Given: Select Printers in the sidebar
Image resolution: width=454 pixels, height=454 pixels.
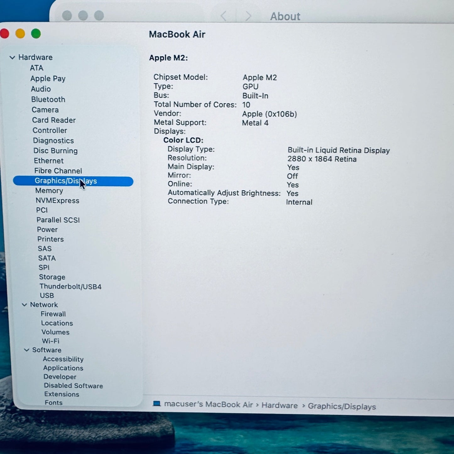Looking at the screenshot, I should point(51,239).
